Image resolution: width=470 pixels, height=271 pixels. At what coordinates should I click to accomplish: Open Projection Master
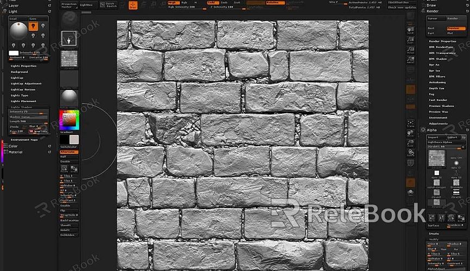[x=68, y=5]
